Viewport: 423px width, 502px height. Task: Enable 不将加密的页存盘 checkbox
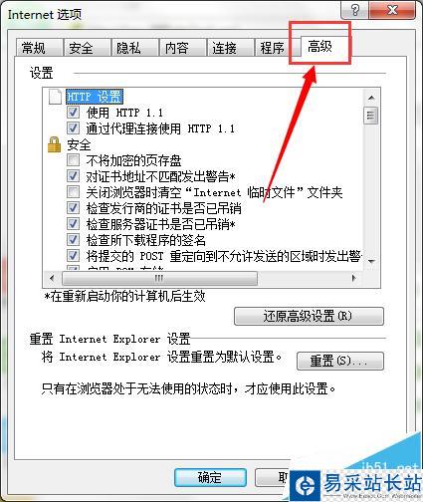click(x=73, y=160)
